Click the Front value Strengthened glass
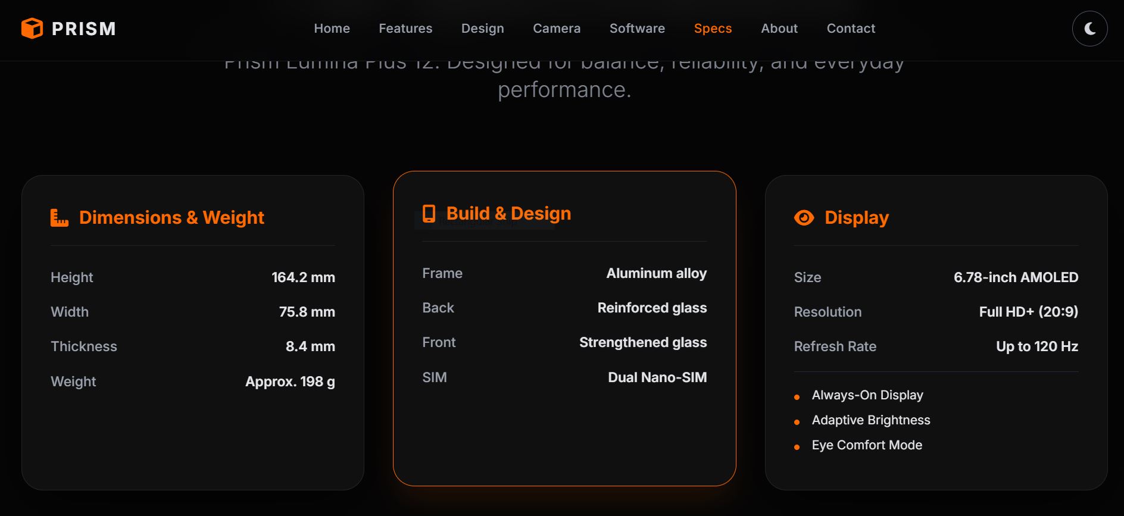Image resolution: width=1124 pixels, height=516 pixels. click(643, 342)
